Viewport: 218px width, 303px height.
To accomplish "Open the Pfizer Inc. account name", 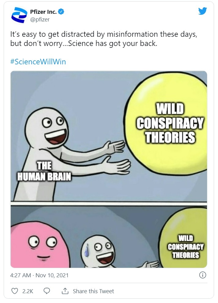I will 43,12.
